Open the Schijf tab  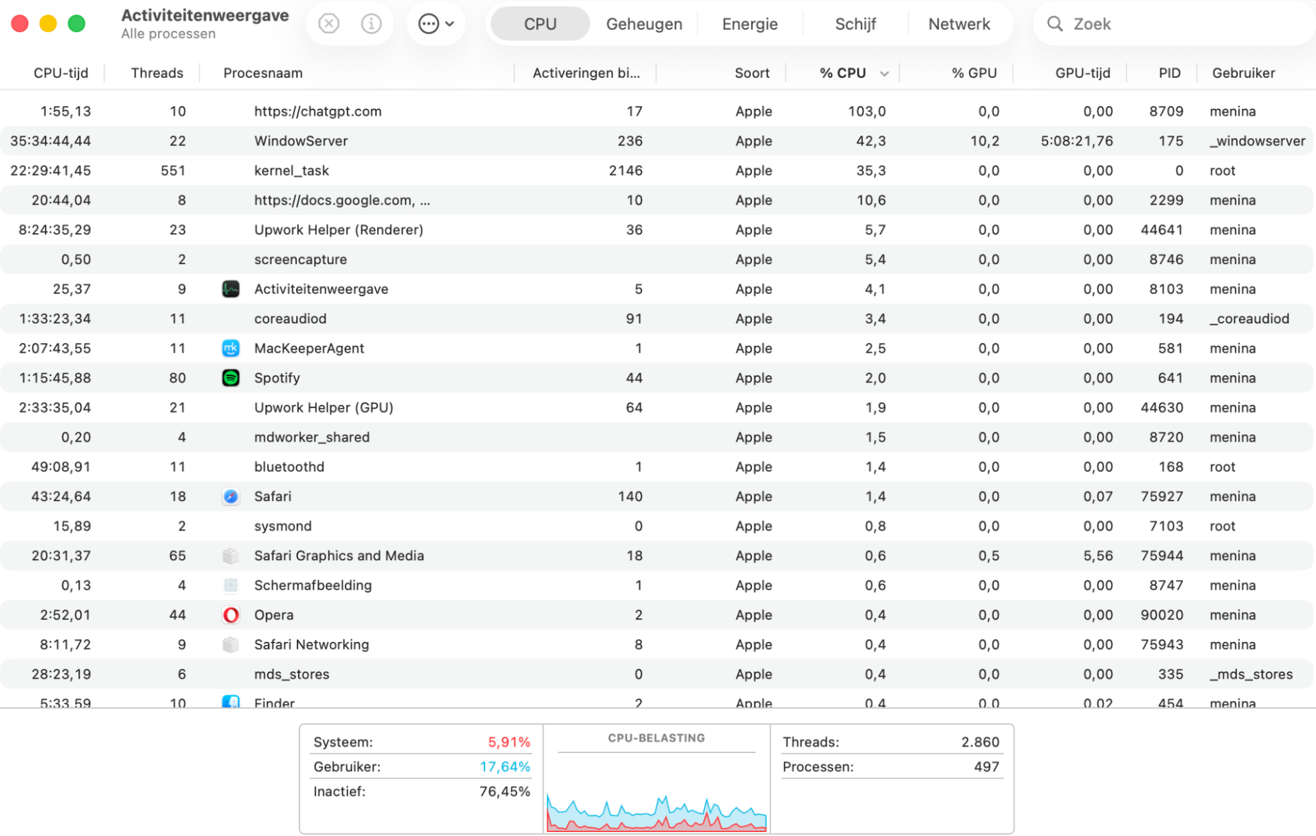855,24
